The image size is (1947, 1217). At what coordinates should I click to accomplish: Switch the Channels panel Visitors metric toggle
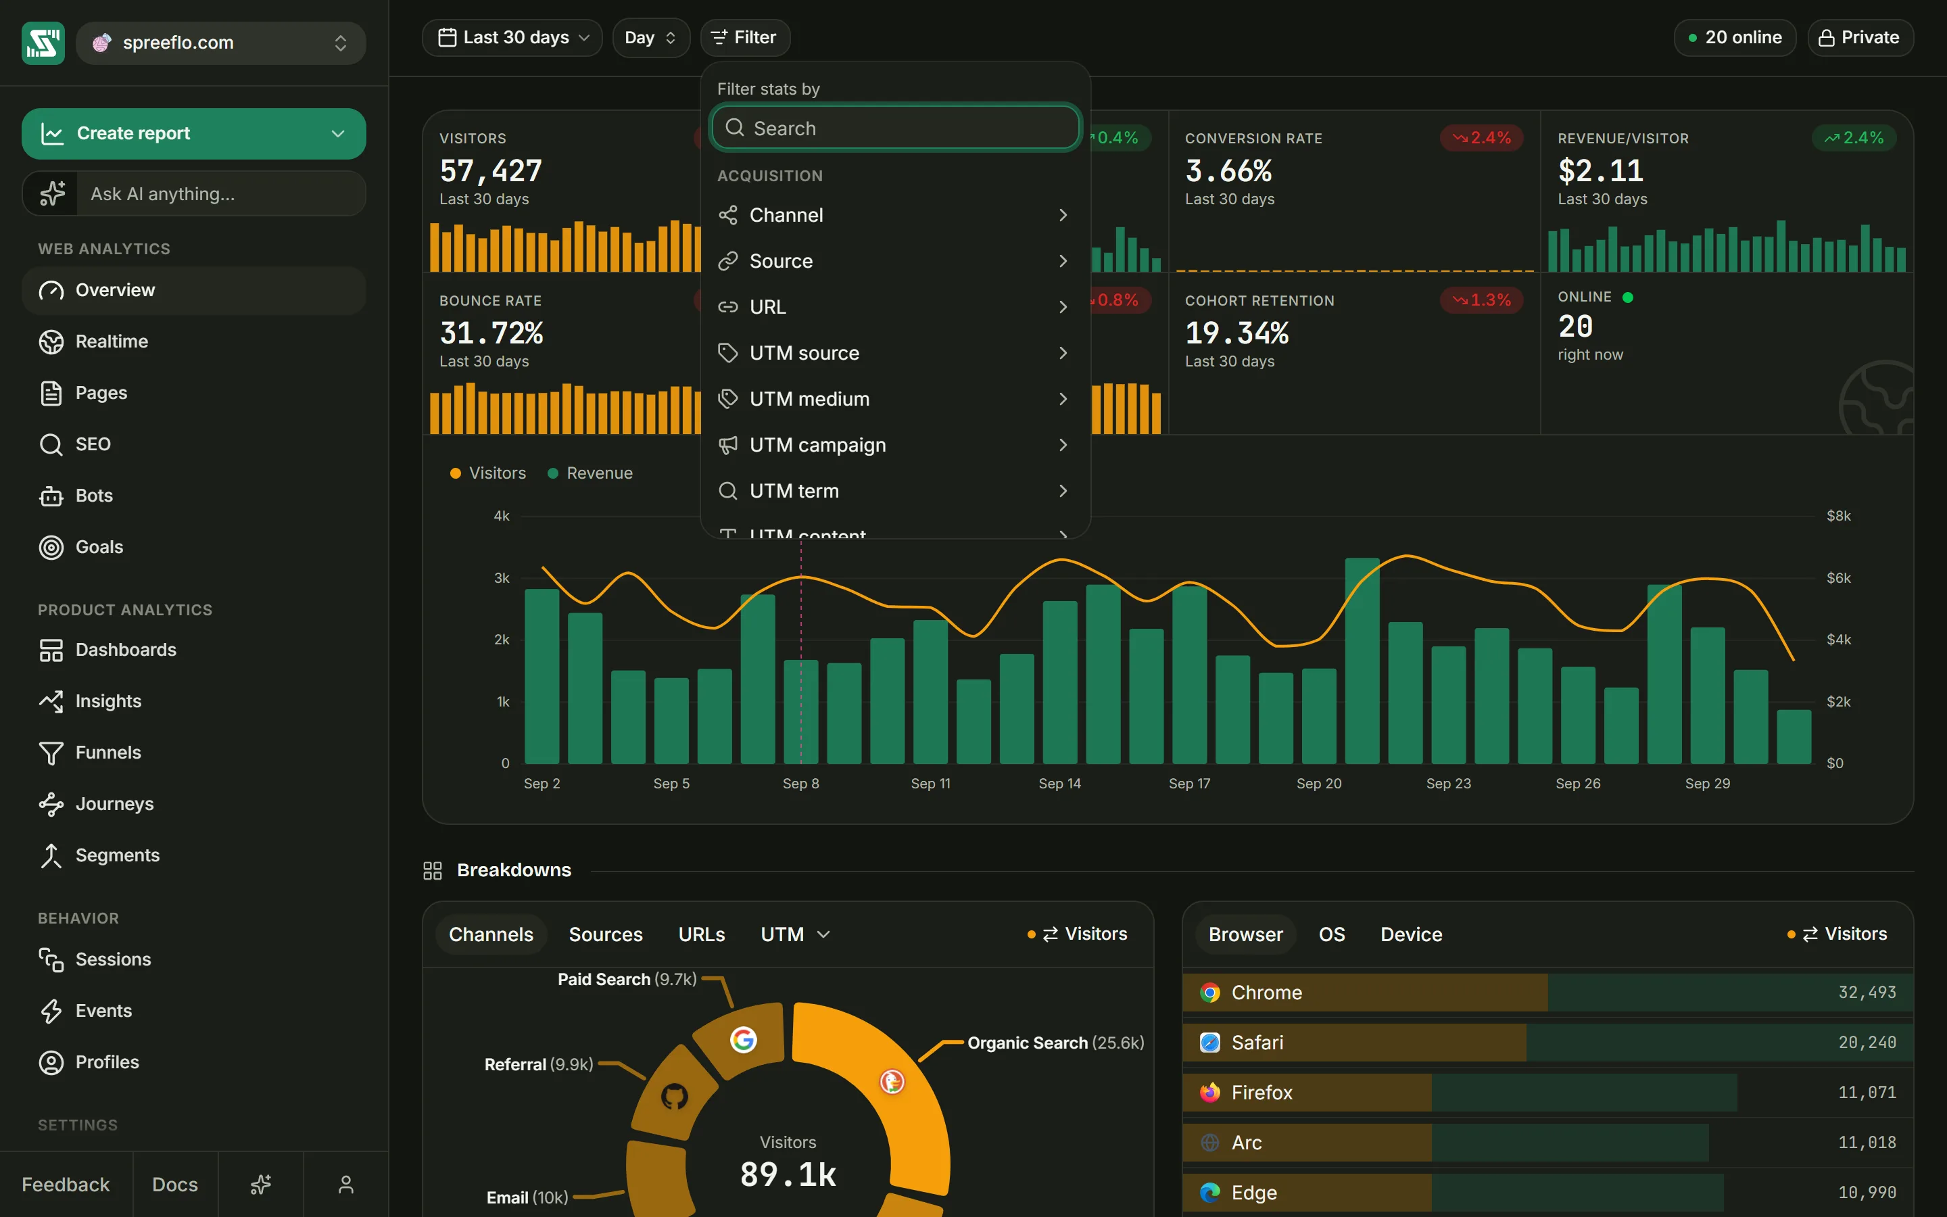[1078, 934]
